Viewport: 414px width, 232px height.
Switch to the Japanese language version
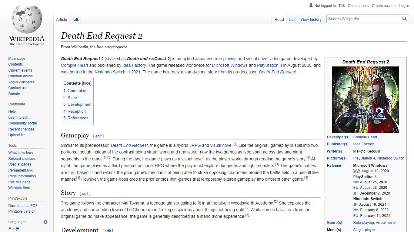pyautogui.click(x=14, y=229)
